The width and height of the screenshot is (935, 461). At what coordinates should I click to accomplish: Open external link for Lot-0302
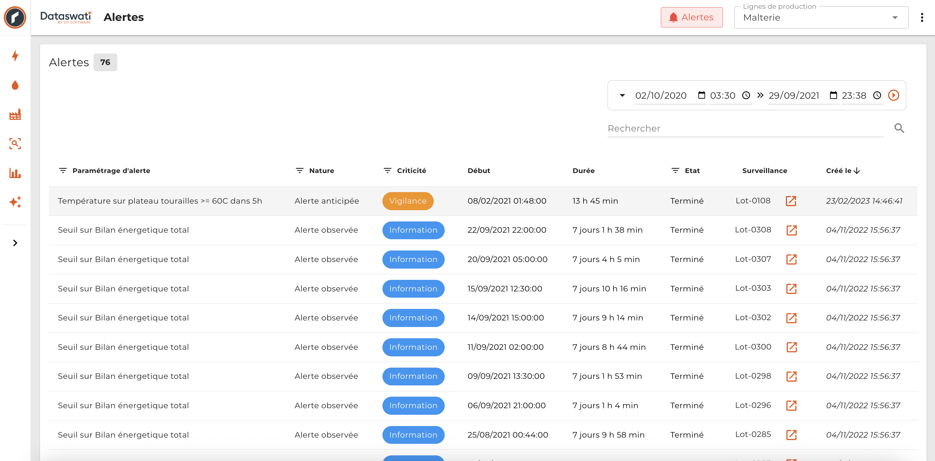pos(791,318)
